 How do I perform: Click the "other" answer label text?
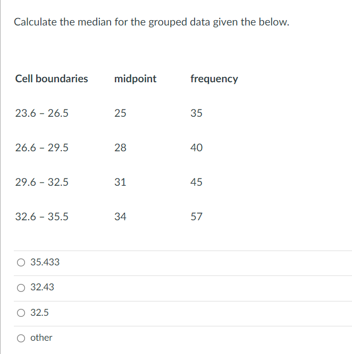[x=41, y=338]
